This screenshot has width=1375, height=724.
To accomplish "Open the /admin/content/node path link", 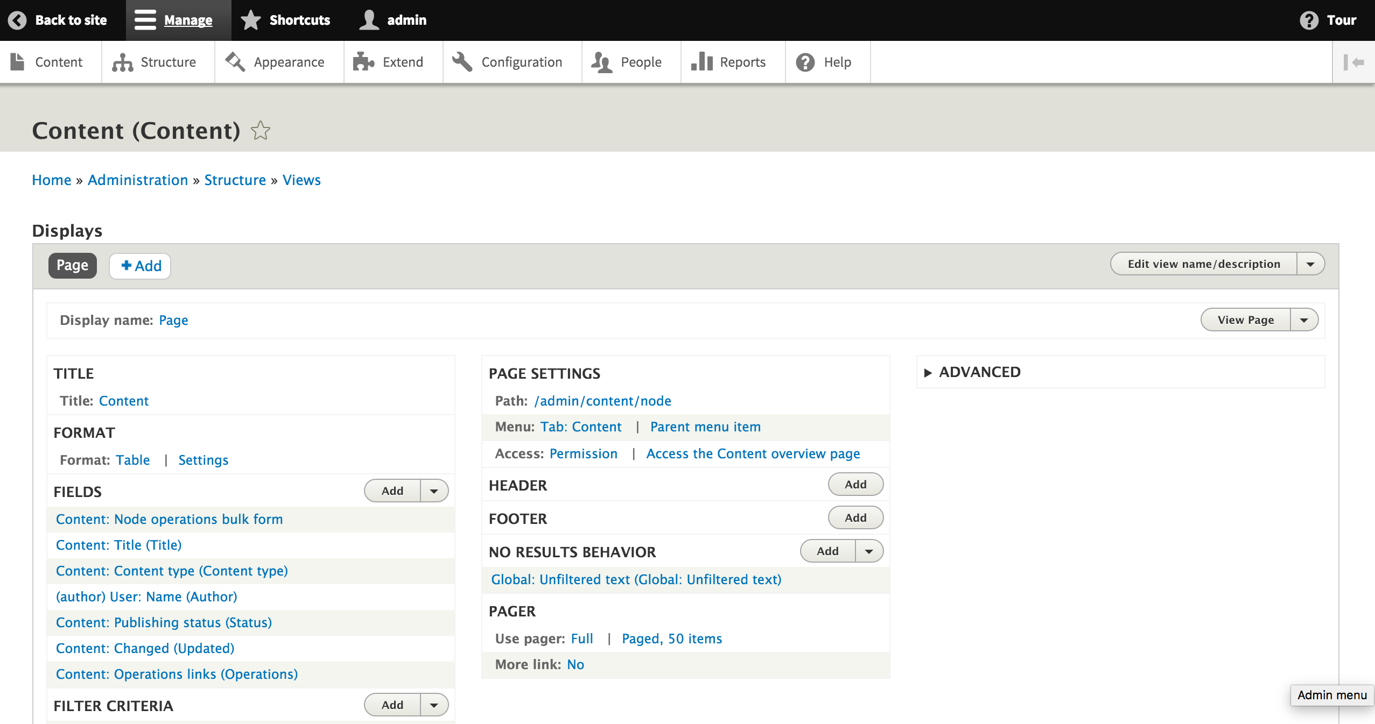I will [x=602, y=401].
